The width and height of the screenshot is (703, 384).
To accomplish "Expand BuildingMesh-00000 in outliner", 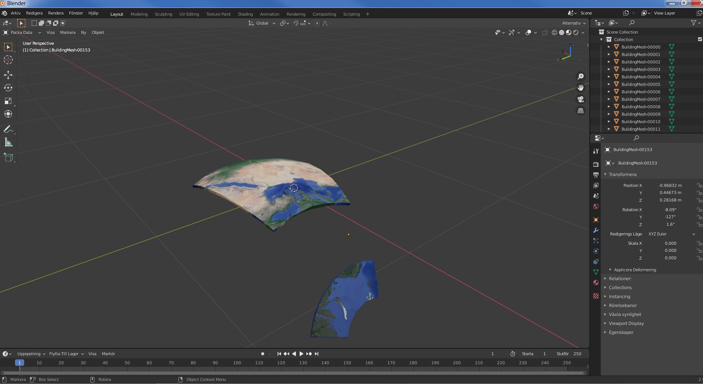I will tap(609, 47).
